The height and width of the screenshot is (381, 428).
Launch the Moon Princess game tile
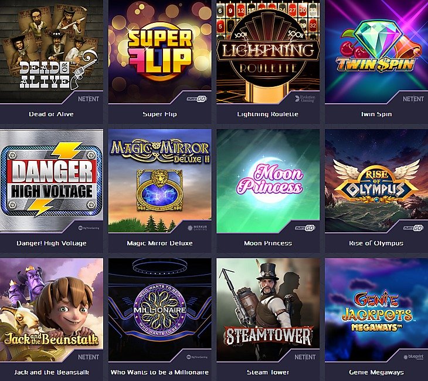[268, 181]
